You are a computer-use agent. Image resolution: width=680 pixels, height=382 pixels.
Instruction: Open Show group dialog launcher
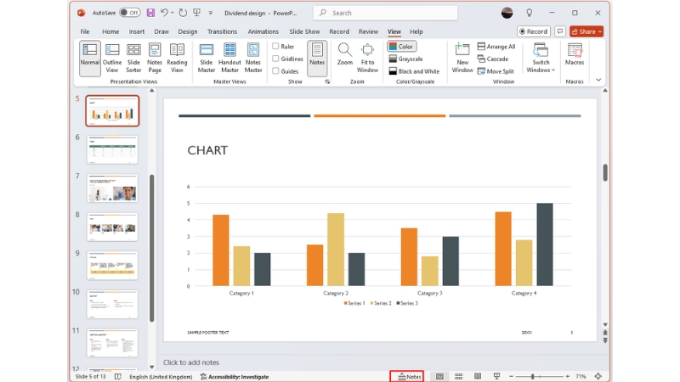pos(327,81)
